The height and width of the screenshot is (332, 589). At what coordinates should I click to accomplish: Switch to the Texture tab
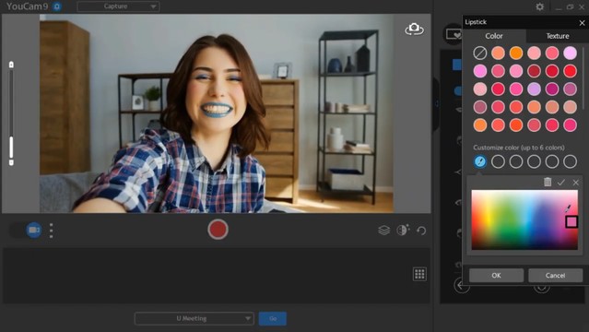coord(558,36)
